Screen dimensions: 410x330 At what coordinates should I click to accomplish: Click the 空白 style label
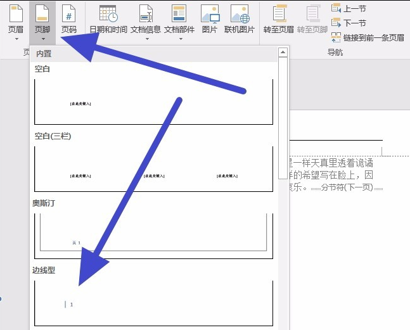(x=42, y=69)
